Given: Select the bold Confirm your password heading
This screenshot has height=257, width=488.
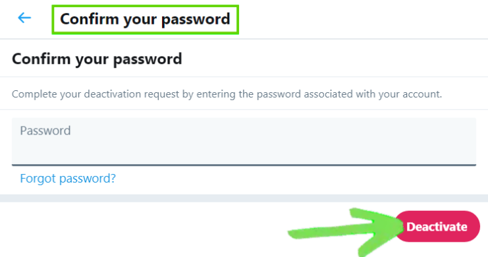Looking at the screenshot, I should tap(97, 59).
